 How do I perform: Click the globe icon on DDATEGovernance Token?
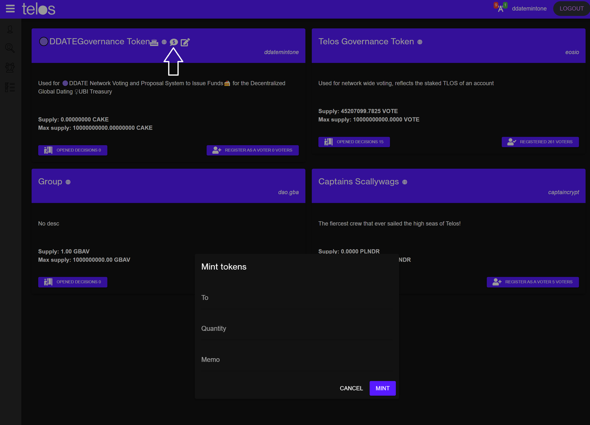pos(164,42)
